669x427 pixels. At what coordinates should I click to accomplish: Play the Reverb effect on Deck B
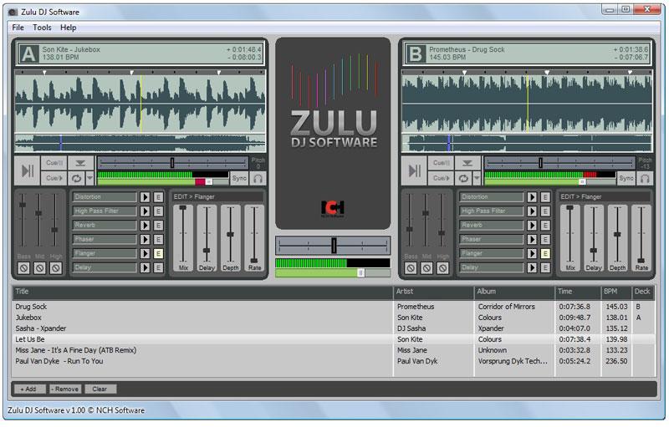(x=532, y=226)
